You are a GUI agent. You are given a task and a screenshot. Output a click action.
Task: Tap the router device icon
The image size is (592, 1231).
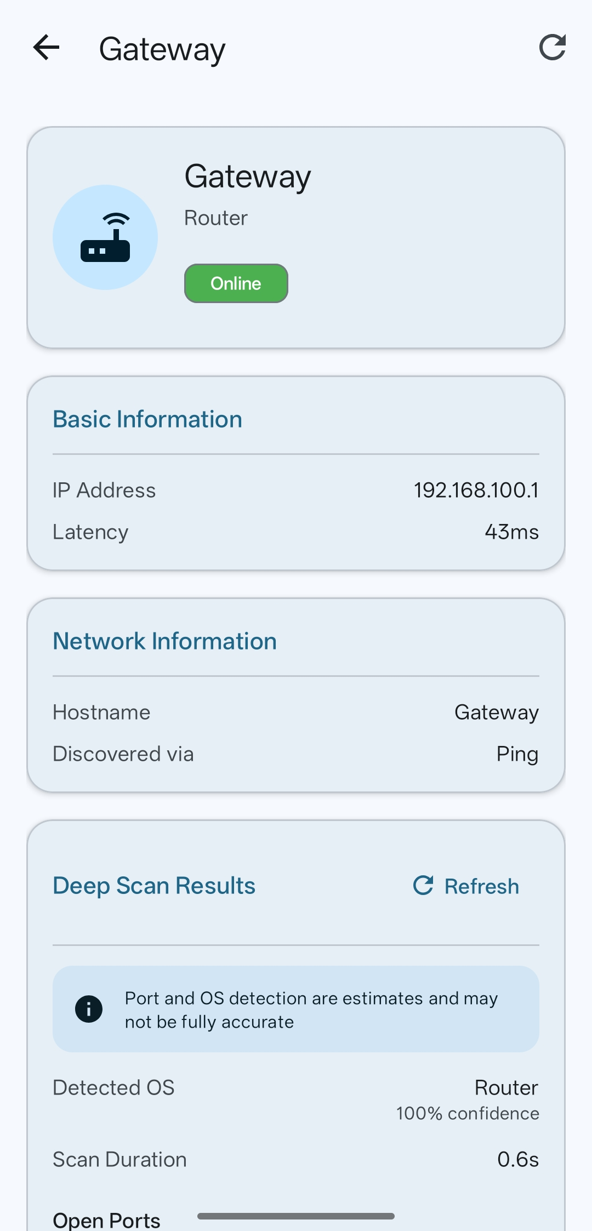pos(105,237)
